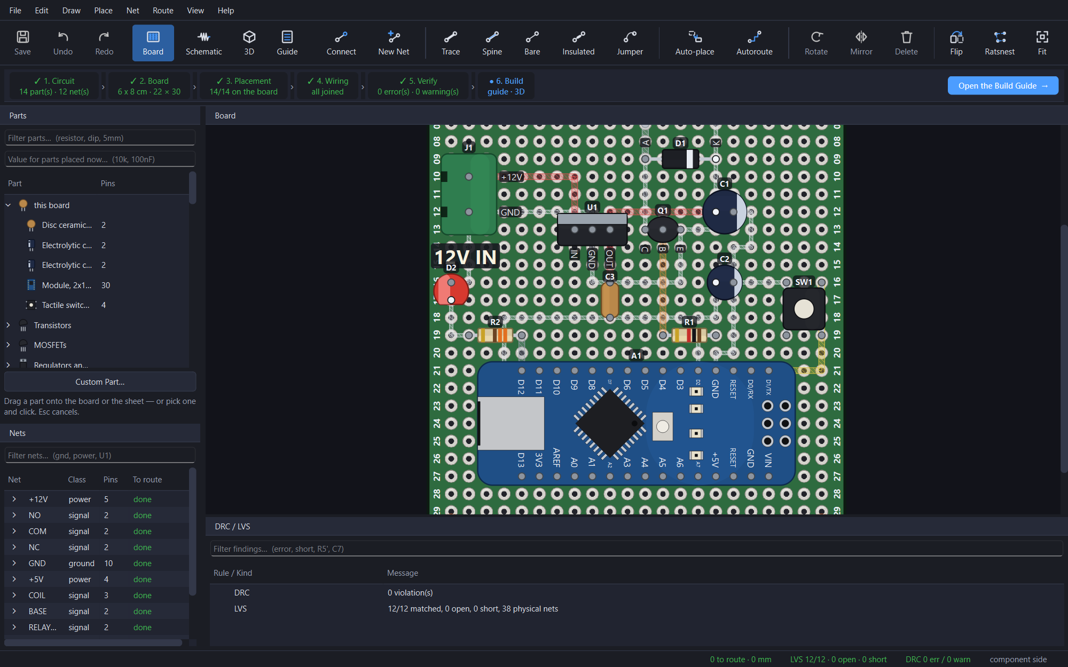Rotate the selected part
The height and width of the screenshot is (667, 1068).
point(816,43)
